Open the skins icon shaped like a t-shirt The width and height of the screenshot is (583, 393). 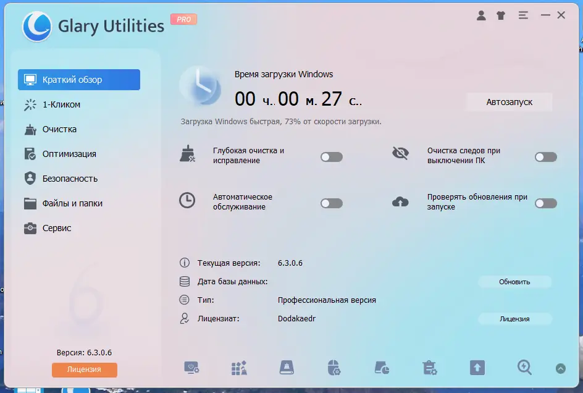tap(501, 16)
